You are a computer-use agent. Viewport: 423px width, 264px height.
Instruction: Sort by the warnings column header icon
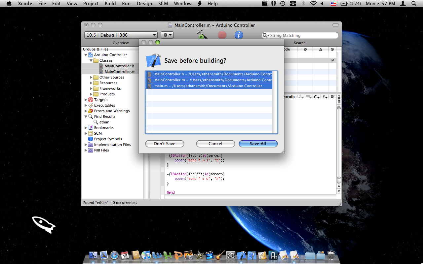click(x=321, y=49)
